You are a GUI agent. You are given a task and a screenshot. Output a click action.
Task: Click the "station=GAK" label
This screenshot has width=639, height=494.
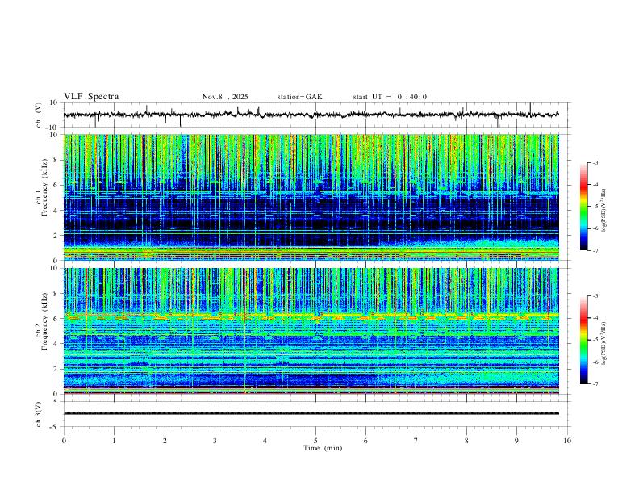point(299,97)
